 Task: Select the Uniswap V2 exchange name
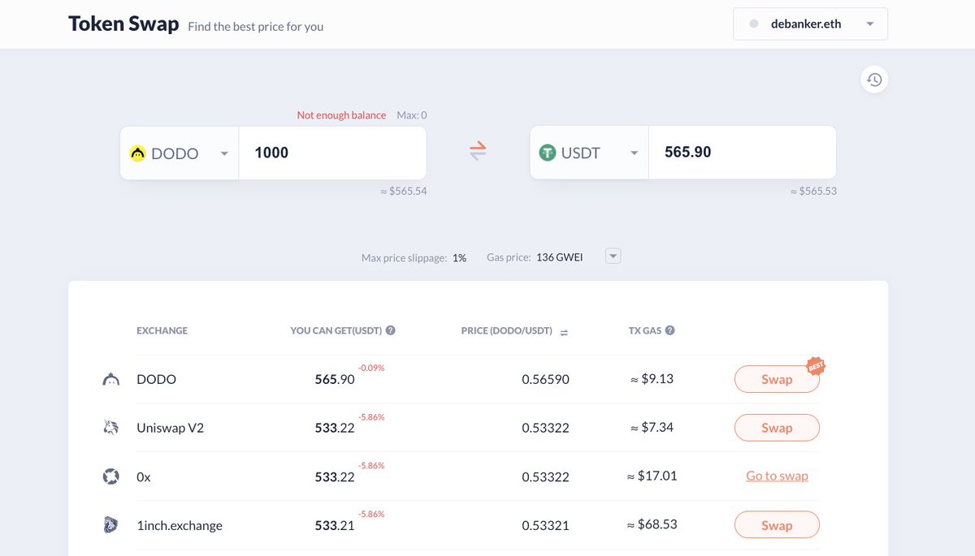click(x=170, y=428)
